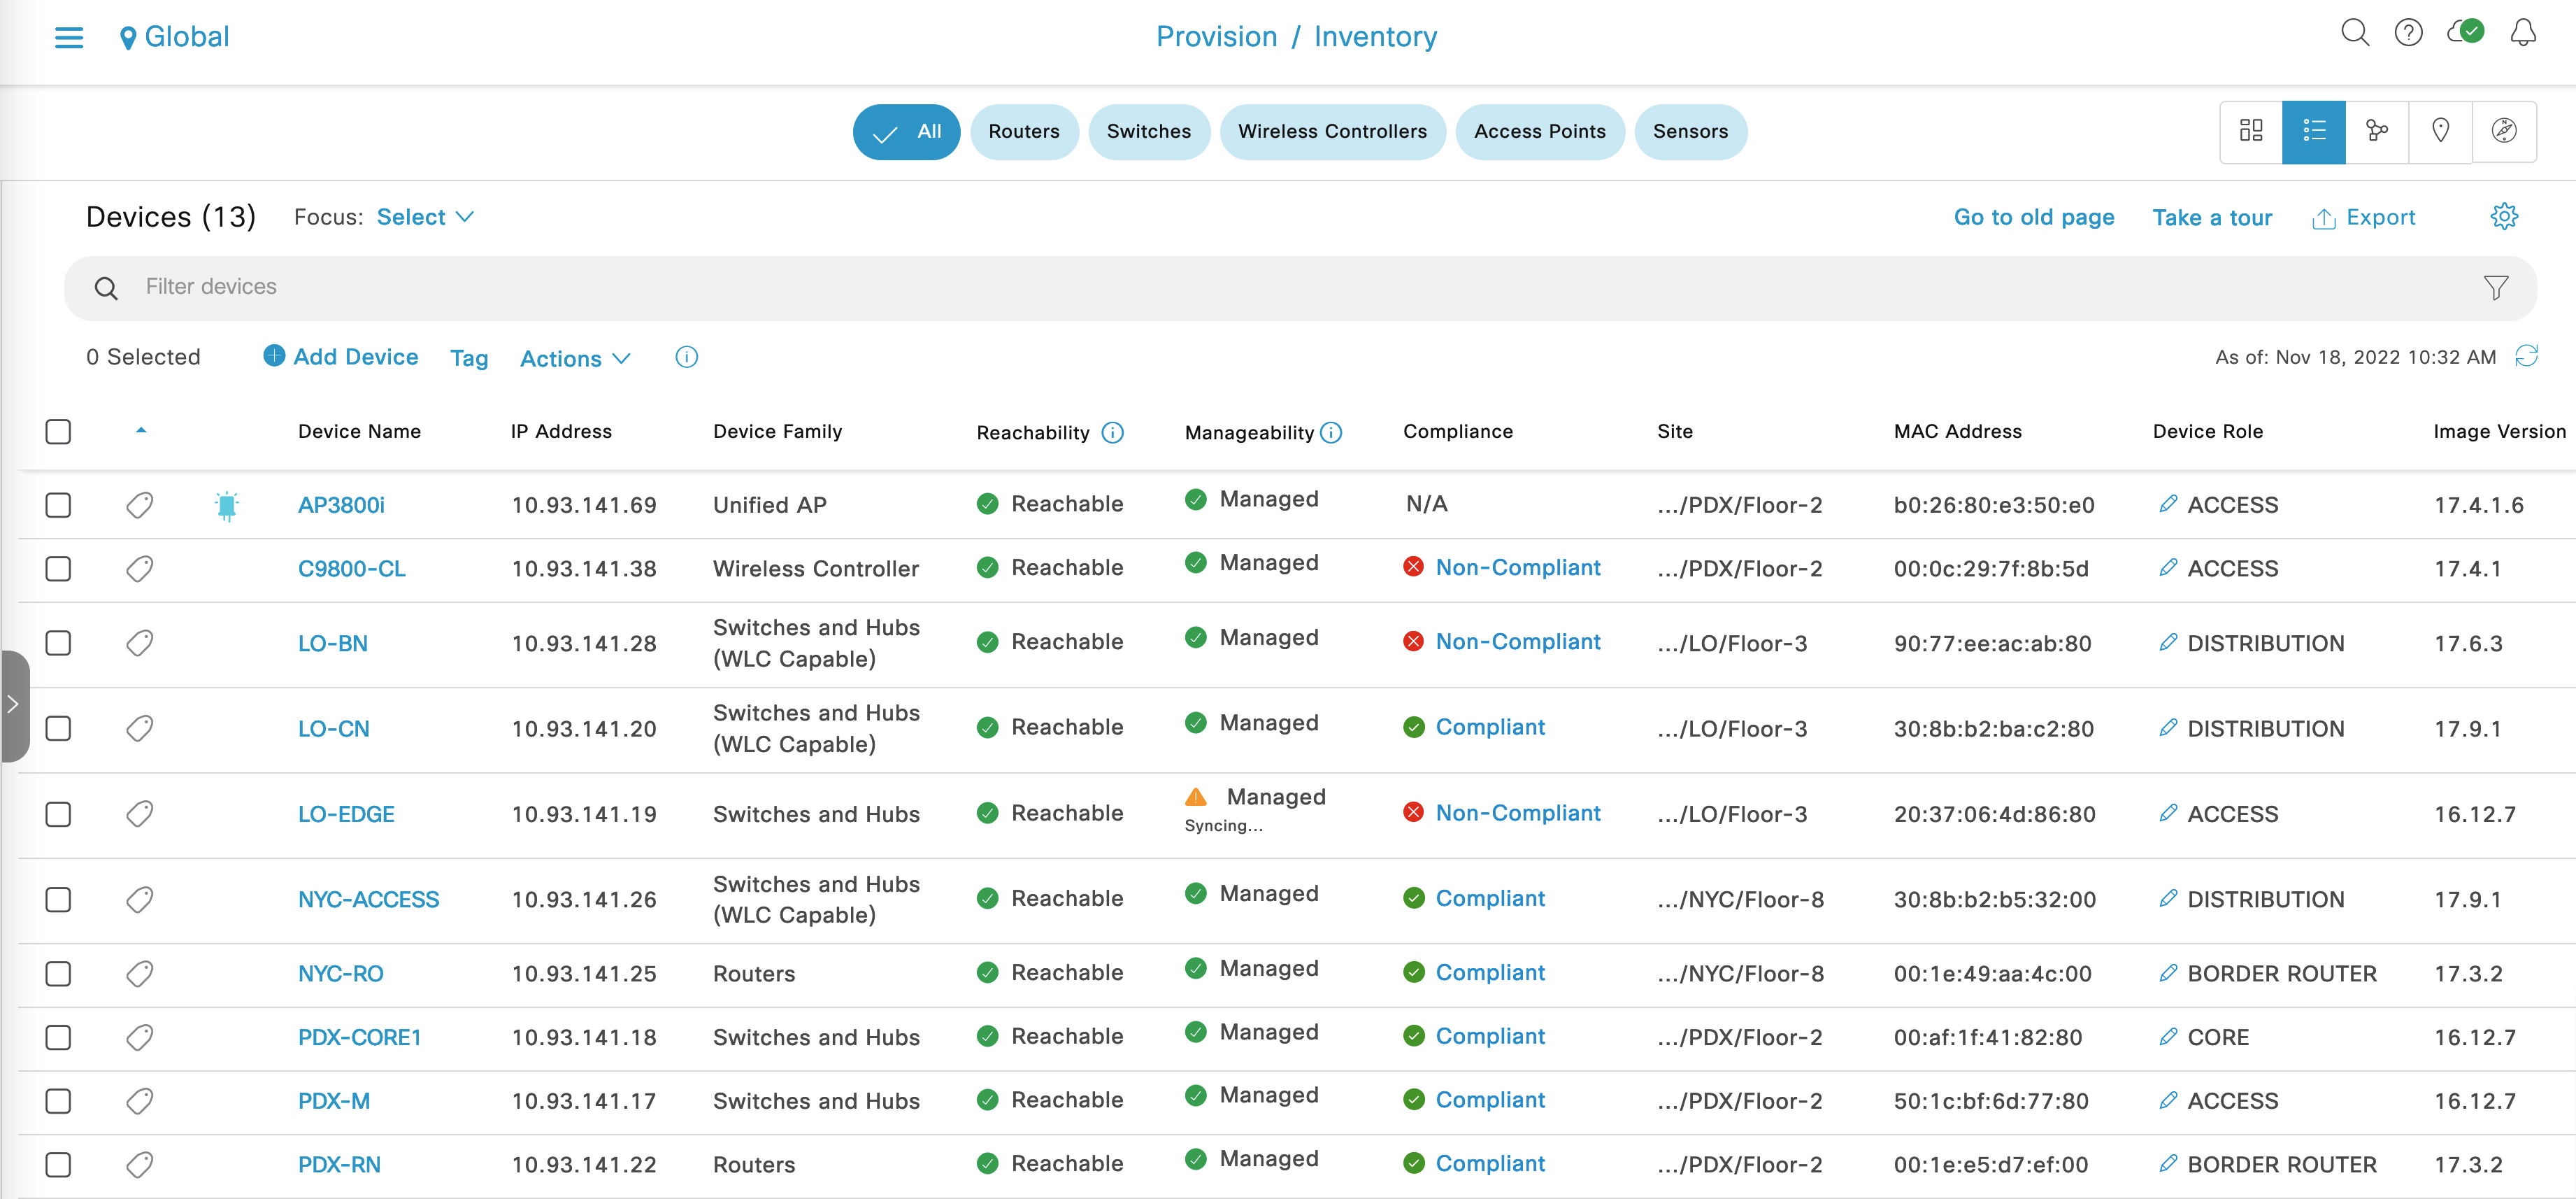Click Add Device
Image resolution: width=2576 pixels, height=1199 pixels.
(341, 356)
